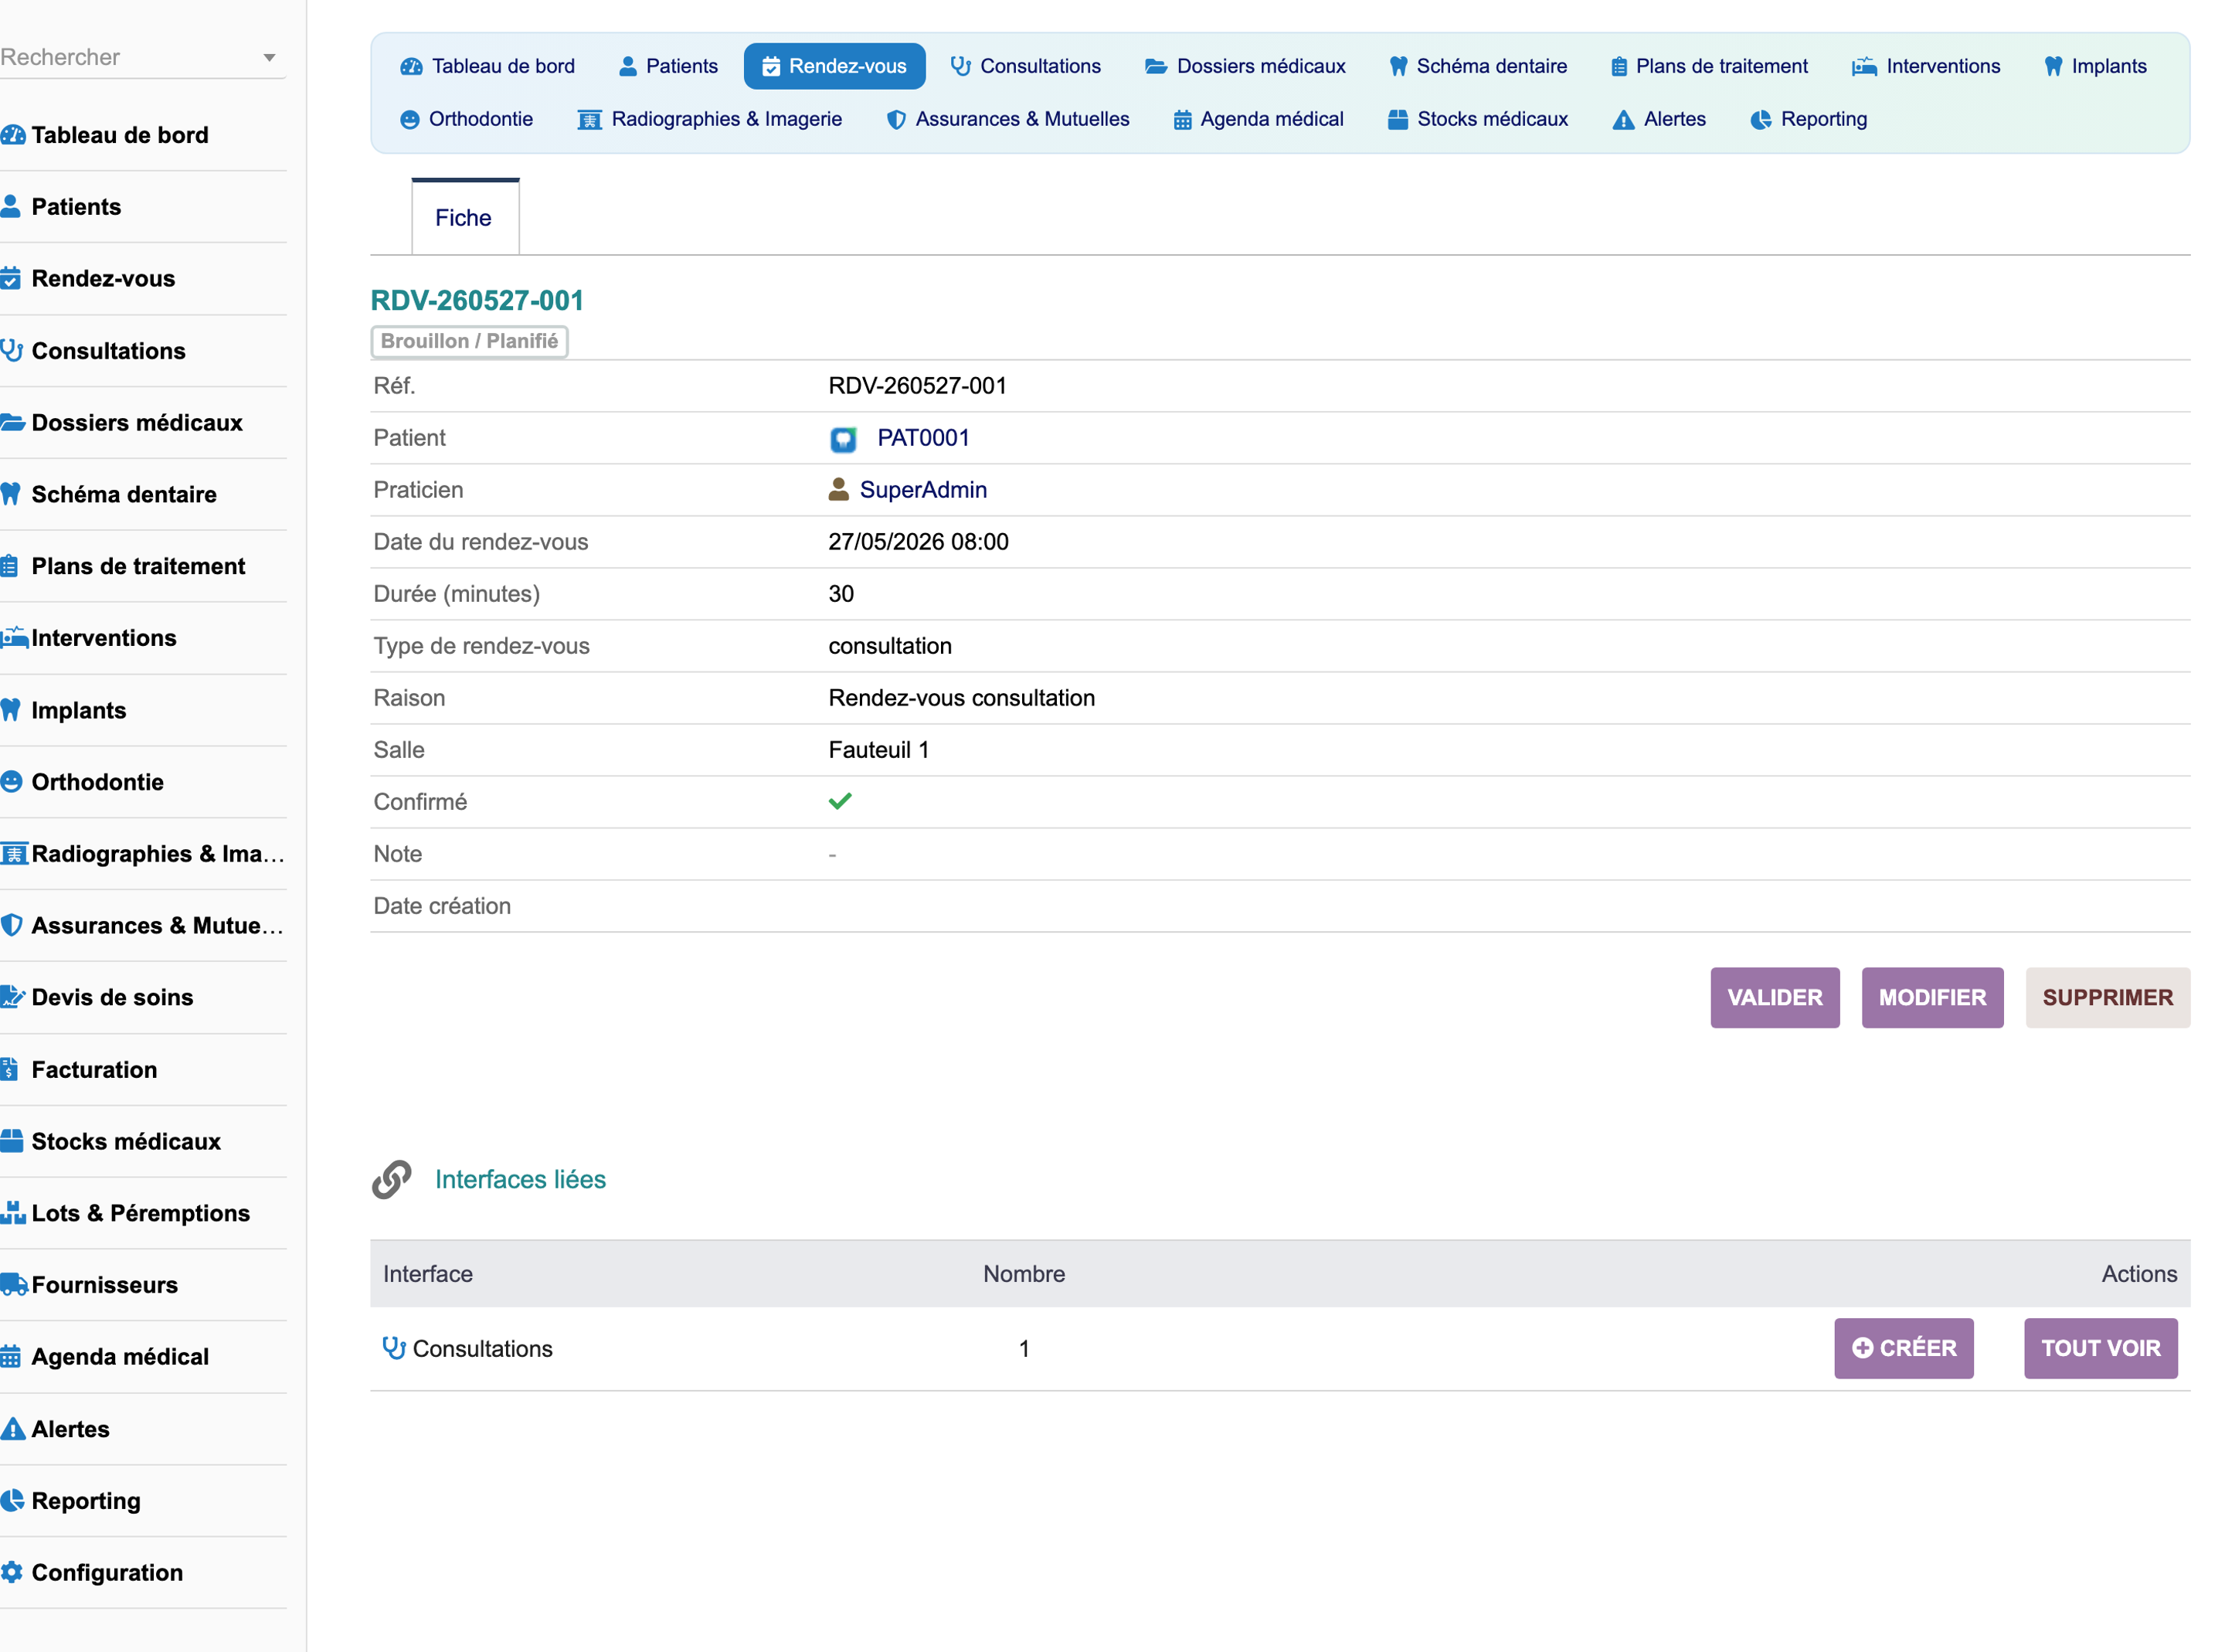Screen dimensions: 2225x1652
Task: Open Agenda médical in top navigation
Action: [x=1259, y=119]
